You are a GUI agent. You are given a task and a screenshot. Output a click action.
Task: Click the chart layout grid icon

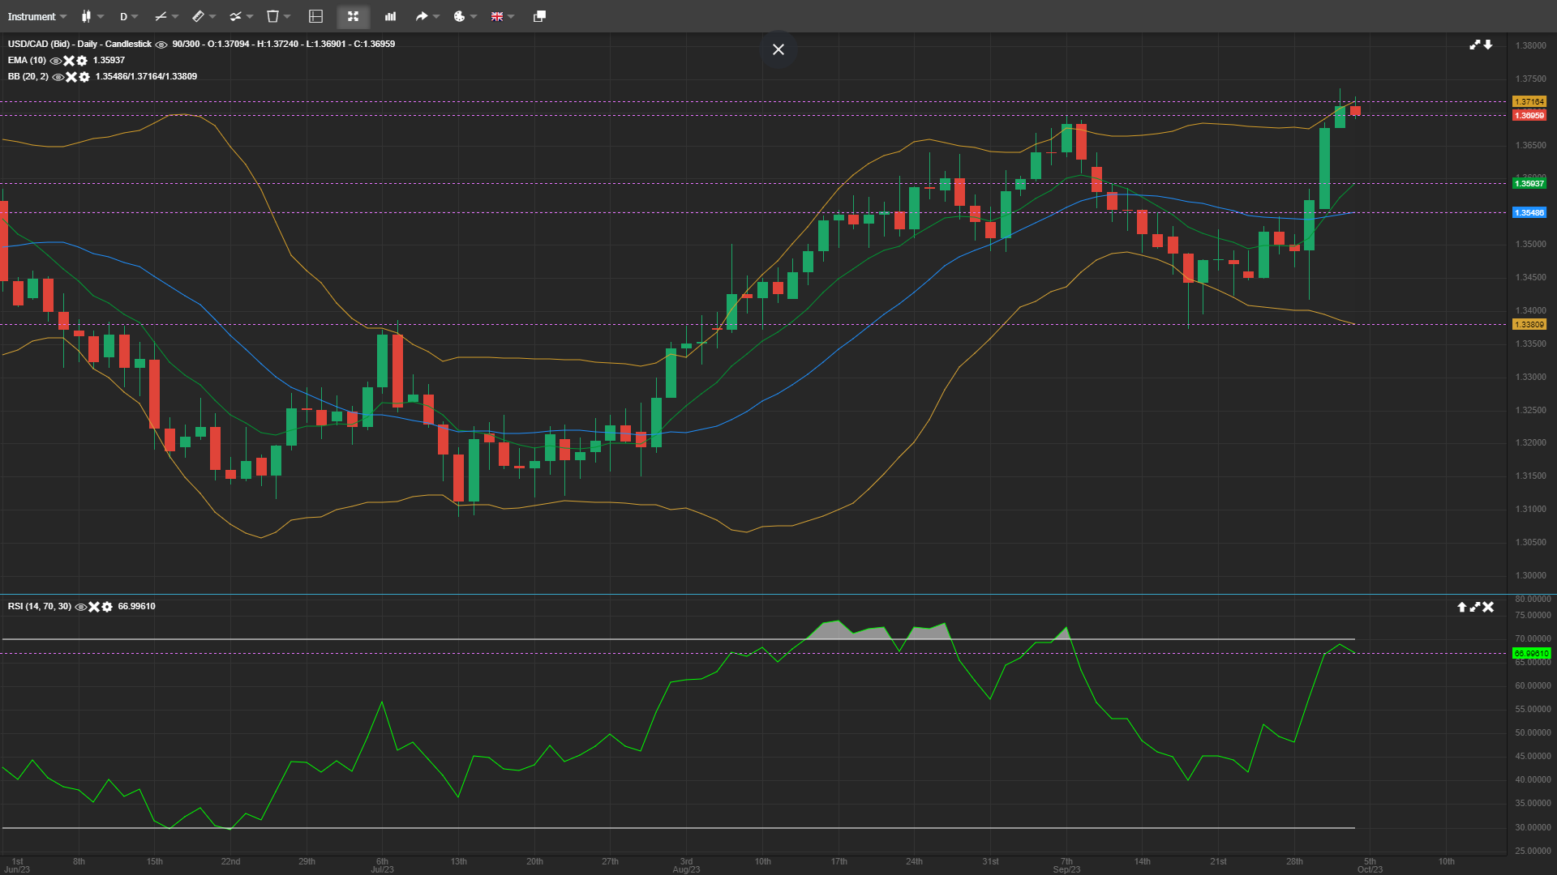tap(316, 16)
